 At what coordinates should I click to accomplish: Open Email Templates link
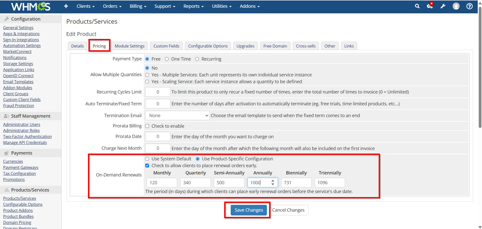18,82
